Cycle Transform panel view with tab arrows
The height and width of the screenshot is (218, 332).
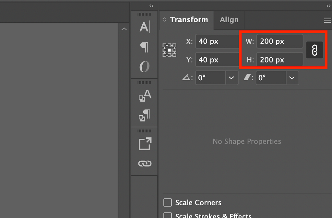tap(164, 19)
